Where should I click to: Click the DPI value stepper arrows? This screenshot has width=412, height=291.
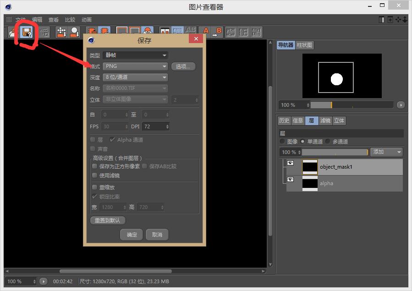167,126
